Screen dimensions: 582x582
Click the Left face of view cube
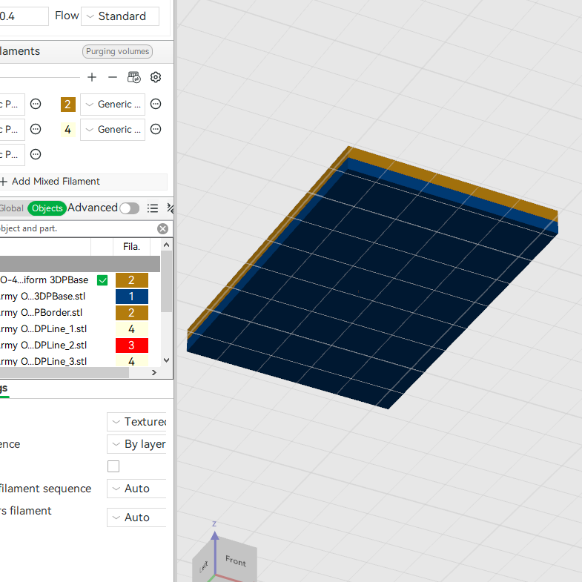pos(204,565)
